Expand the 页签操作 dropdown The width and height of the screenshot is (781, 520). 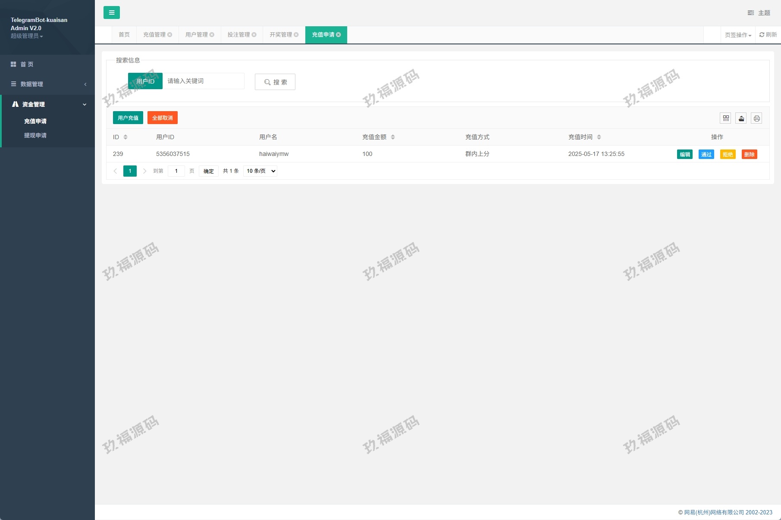tap(738, 35)
